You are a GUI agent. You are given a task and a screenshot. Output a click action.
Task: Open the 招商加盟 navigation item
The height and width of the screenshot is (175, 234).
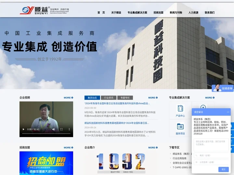159,13
